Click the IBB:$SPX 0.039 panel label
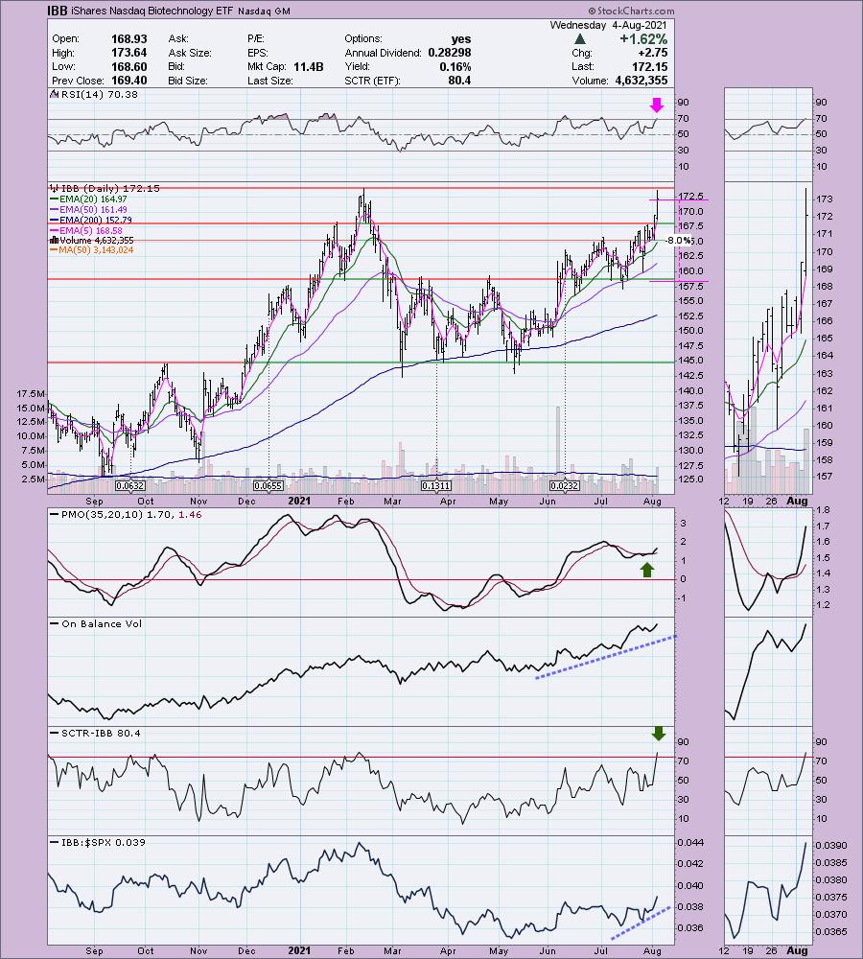Image resolution: width=863 pixels, height=959 pixels. coord(104,842)
